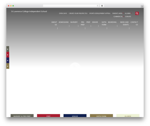
Task: Open Create Your Prospectus link
Action: pyautogui.click(x=78, y=13)
